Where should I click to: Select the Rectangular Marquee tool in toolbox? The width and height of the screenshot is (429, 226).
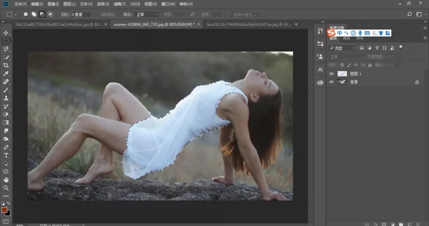(6, 41)
